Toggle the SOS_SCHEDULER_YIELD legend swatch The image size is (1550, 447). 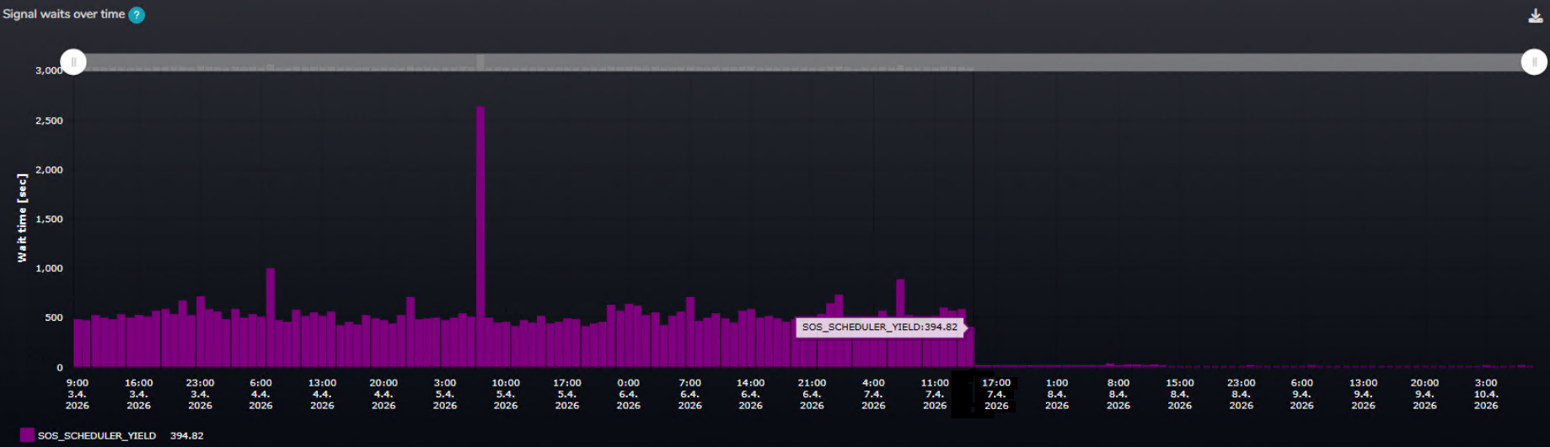(x=27, y=435)
